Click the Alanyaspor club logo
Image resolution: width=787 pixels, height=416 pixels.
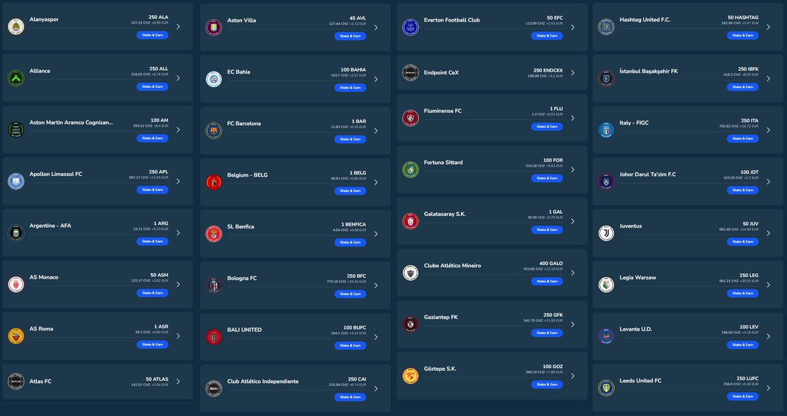(x=16, y=26)
